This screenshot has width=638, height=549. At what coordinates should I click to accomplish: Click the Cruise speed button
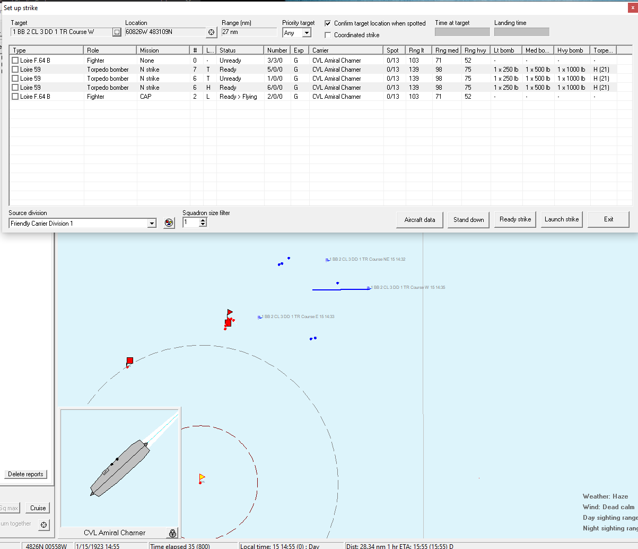coord(38,508)
